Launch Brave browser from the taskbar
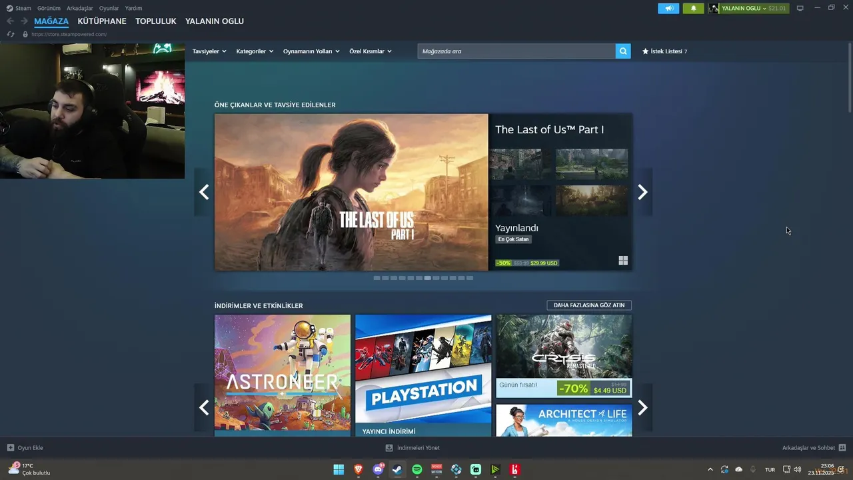Viewport: 853px width, 480px height. tap(359, 469)
